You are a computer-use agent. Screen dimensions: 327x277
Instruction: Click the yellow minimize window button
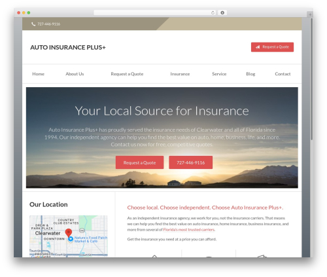coord(24,13)
